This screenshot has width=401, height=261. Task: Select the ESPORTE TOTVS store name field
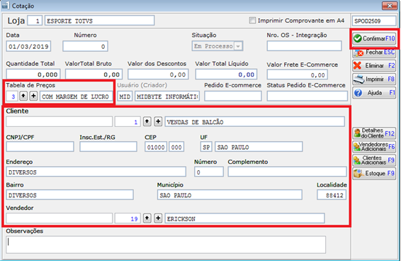[99, 21]
